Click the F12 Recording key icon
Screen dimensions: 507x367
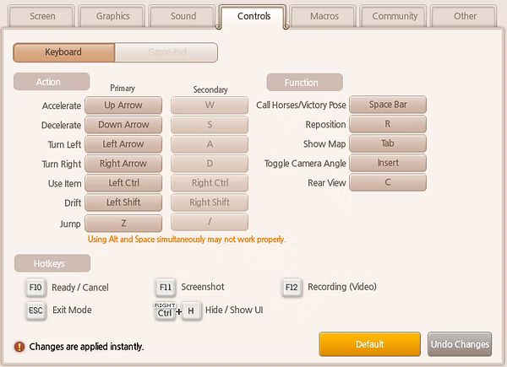pos(292,288)
